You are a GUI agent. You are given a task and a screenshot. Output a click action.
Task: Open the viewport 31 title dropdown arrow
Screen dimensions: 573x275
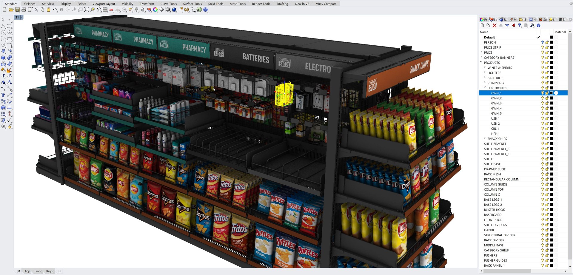(x=22, y=17)
